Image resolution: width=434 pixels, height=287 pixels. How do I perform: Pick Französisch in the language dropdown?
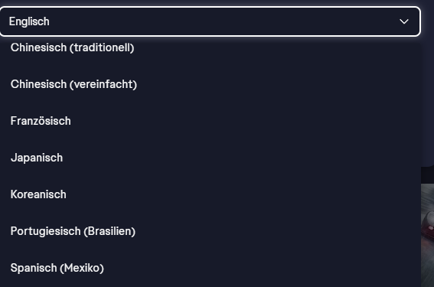[210, 121]
